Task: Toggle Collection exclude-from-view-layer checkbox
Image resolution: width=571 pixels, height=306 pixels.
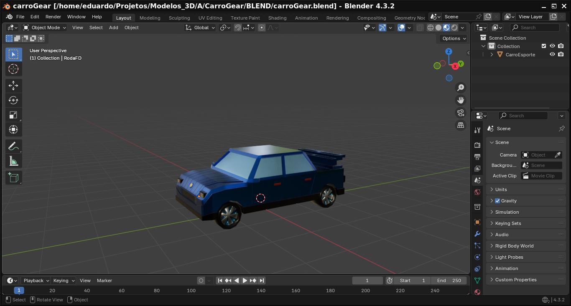Action: [x=544, y=46]
